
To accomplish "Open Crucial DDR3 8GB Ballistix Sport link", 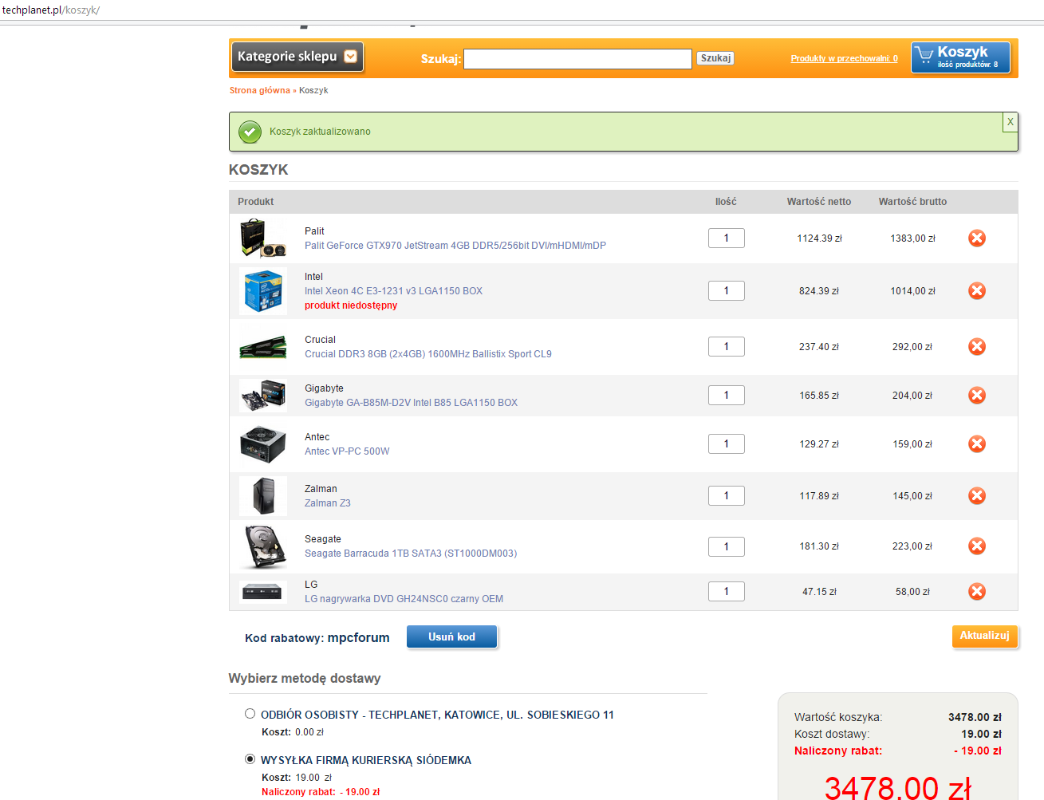I will pos(428,354).
